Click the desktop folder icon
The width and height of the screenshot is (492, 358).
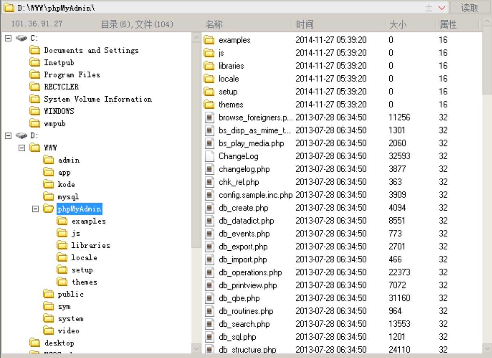coord(35,343)
